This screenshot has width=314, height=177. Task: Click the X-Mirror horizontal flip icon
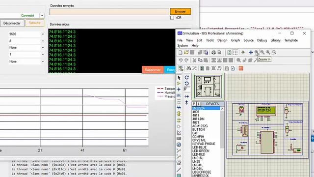click(186, 96)
